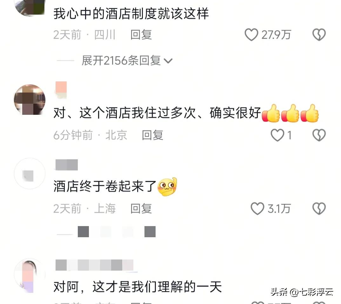Select the comment text 我心中的酒店制度就该这样
The height and width of the screenshot is (304, 341).
point(131,13)
